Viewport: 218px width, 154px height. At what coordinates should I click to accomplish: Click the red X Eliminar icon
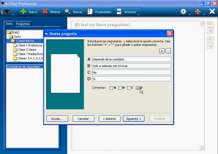[45, 12]
